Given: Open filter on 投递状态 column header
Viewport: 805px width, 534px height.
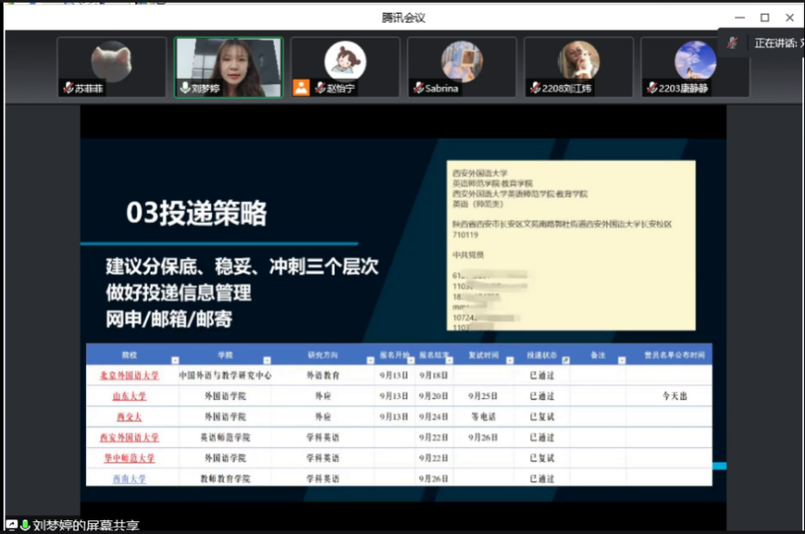Looking at the screenshot, I should pyautogui.click(x=565, y=360).
